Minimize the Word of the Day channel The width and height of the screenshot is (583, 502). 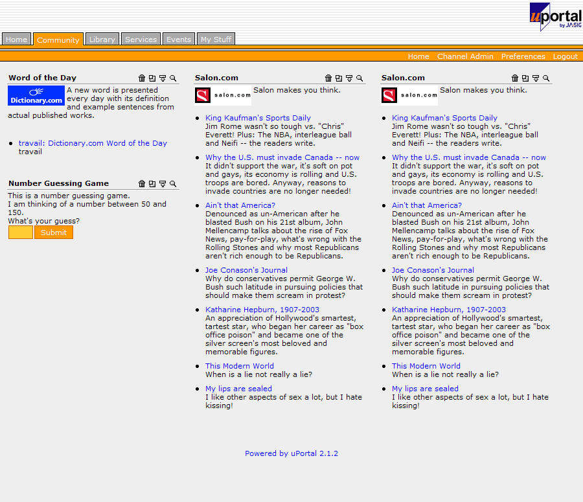(163, 78)
